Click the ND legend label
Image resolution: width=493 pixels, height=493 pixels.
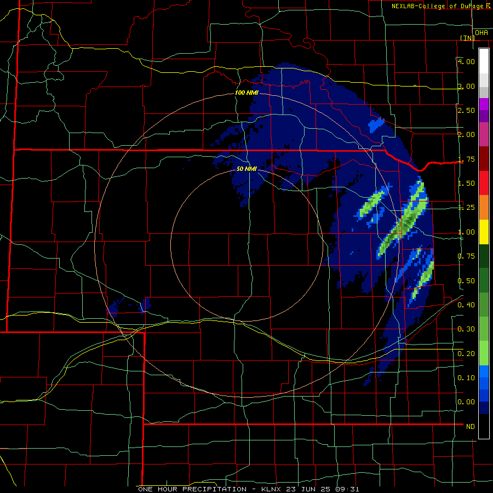(x=471, y=427)
